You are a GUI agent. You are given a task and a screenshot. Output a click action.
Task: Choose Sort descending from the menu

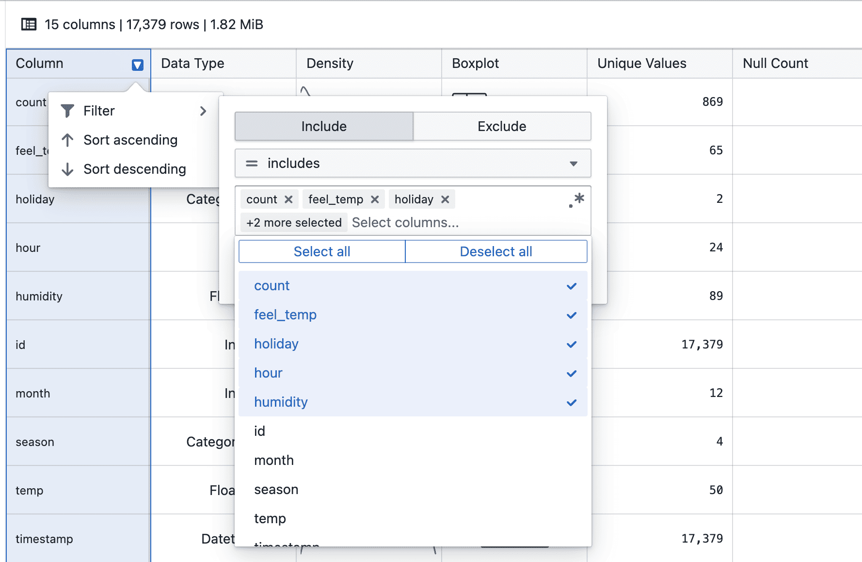134,169
